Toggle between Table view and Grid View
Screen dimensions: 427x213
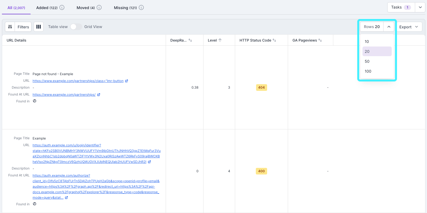[76, 27]
